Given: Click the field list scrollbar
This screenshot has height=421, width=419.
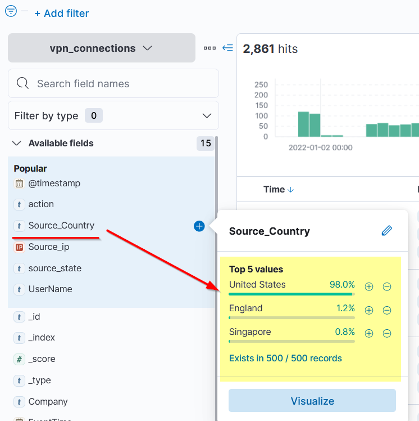Looking at the screenshot, I should click(x=216, y=279).
